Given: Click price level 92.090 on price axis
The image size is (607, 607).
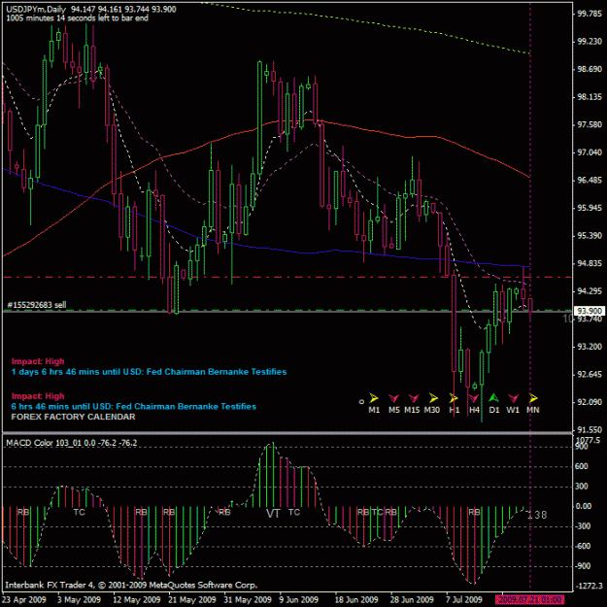Looking at the screenshot, I should (590, 402).
